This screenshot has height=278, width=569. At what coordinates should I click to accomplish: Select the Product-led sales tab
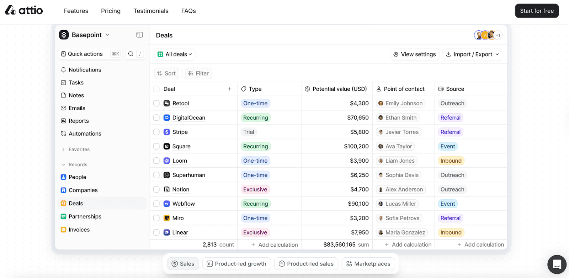coord(306,264)
